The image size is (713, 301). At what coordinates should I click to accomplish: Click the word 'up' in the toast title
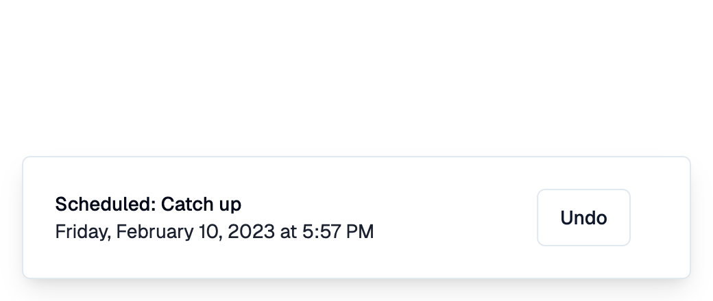pyautogui.click(x=230, y=206)
